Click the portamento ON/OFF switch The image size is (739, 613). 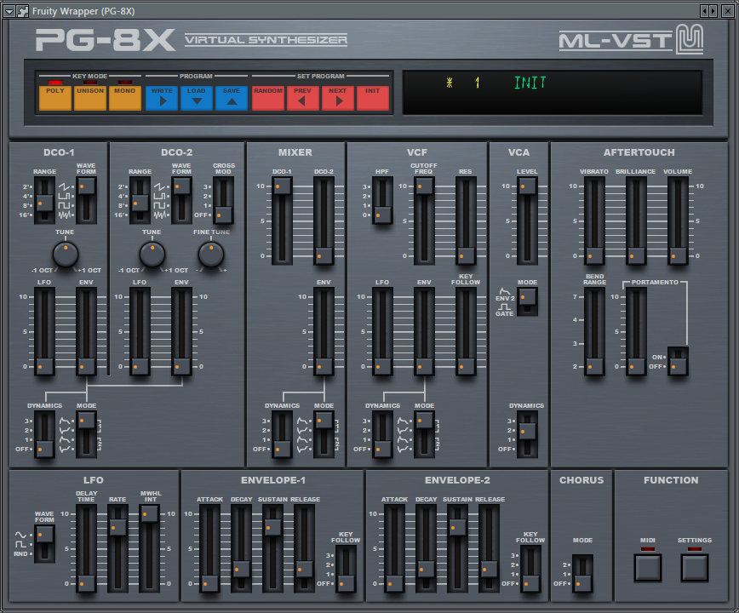[x=678, y=360]
